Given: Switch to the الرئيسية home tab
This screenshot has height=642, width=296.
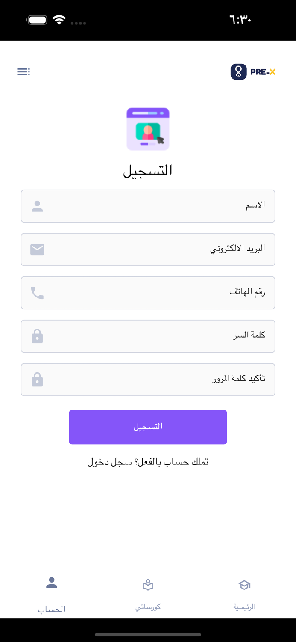Looking at the screenshot, I should [x=244, y=594].
